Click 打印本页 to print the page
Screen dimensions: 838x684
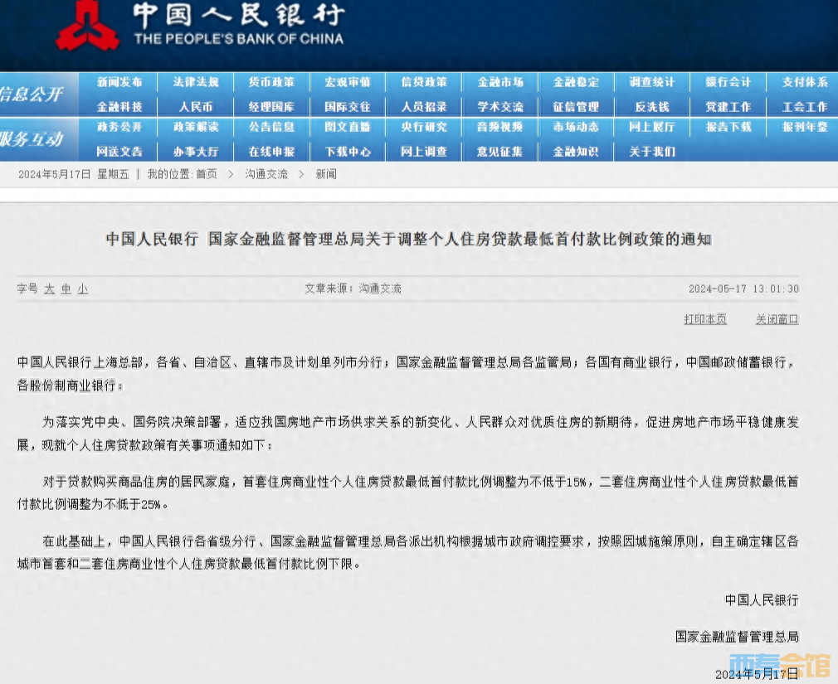tap(705, 319)
